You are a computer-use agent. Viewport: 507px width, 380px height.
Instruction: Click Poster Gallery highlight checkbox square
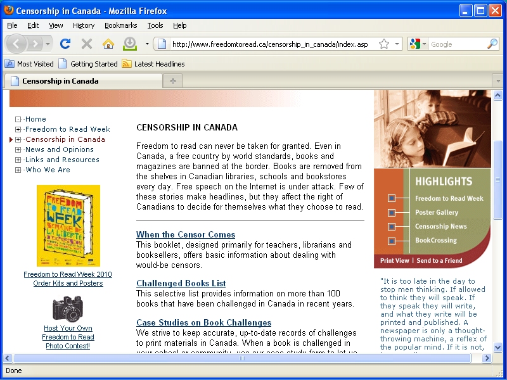pyautogui.click(x=392, y=213)
